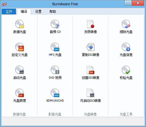Start the 校验光盘 verify disc tool
The height and width of the screenshot is (127, 146).
126,73
